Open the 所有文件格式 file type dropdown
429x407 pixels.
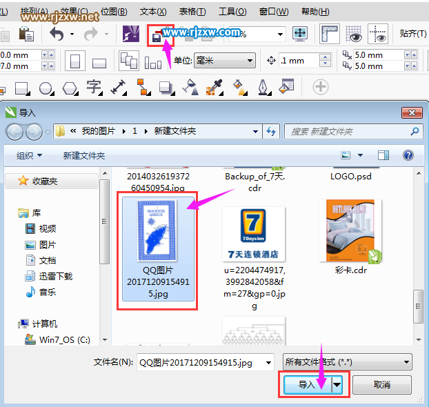[347, 362]
